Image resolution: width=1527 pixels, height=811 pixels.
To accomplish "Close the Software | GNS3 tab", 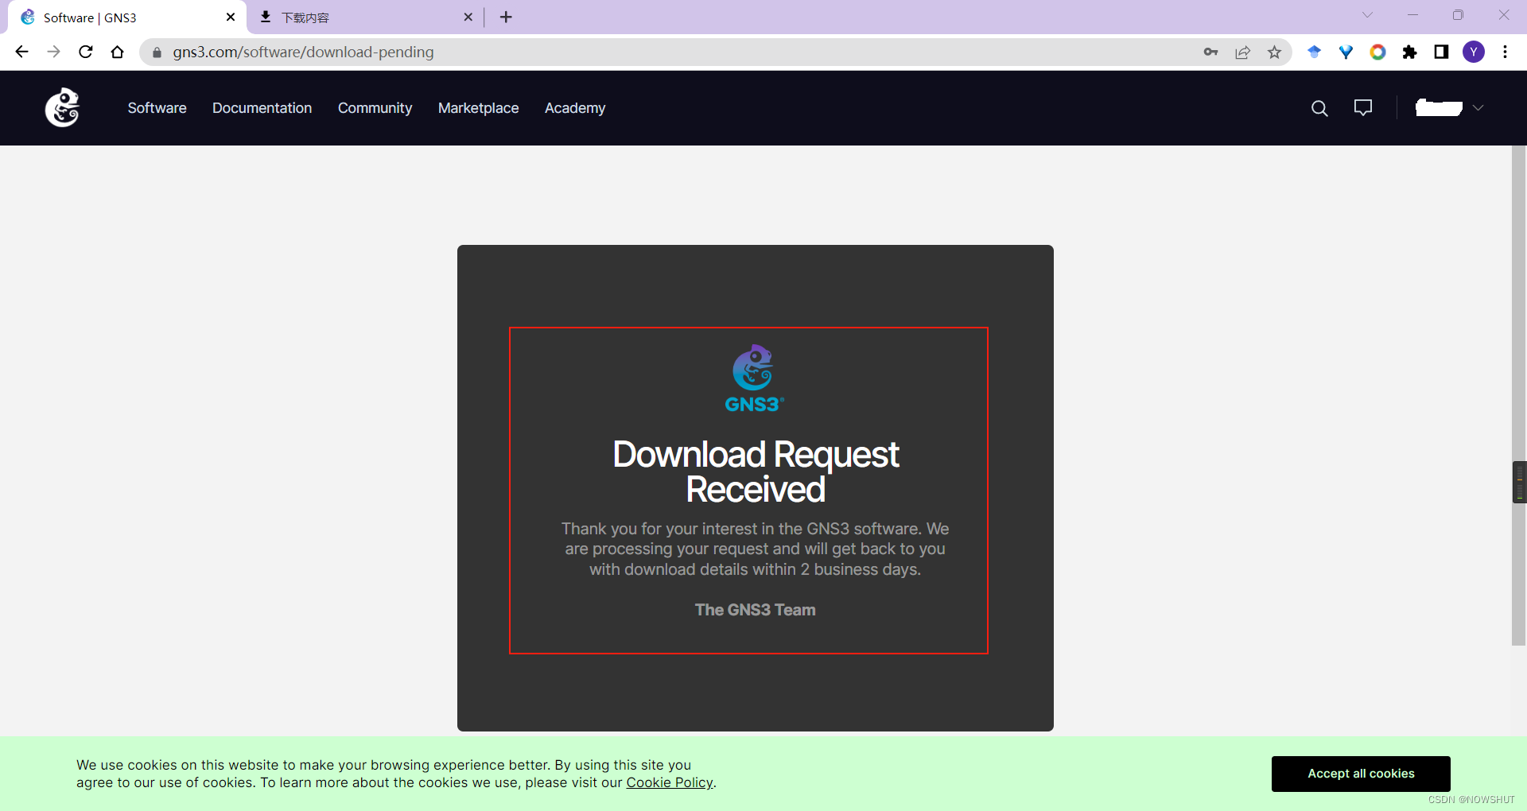I will 231,17.
